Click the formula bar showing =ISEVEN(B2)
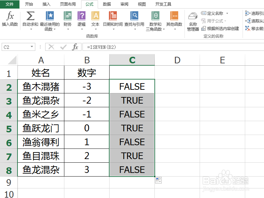The width and height of the screenshot is (264, 198). (x=173, y=47)
